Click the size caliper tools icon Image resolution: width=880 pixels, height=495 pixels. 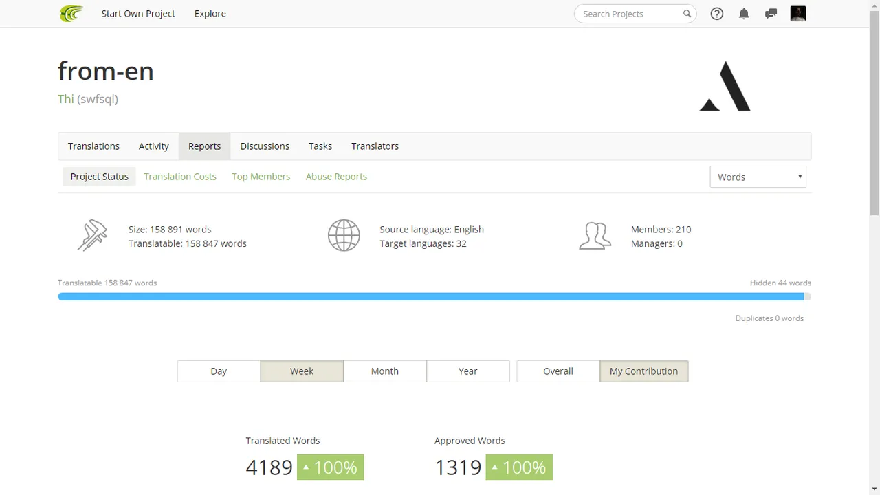point(92,235)
